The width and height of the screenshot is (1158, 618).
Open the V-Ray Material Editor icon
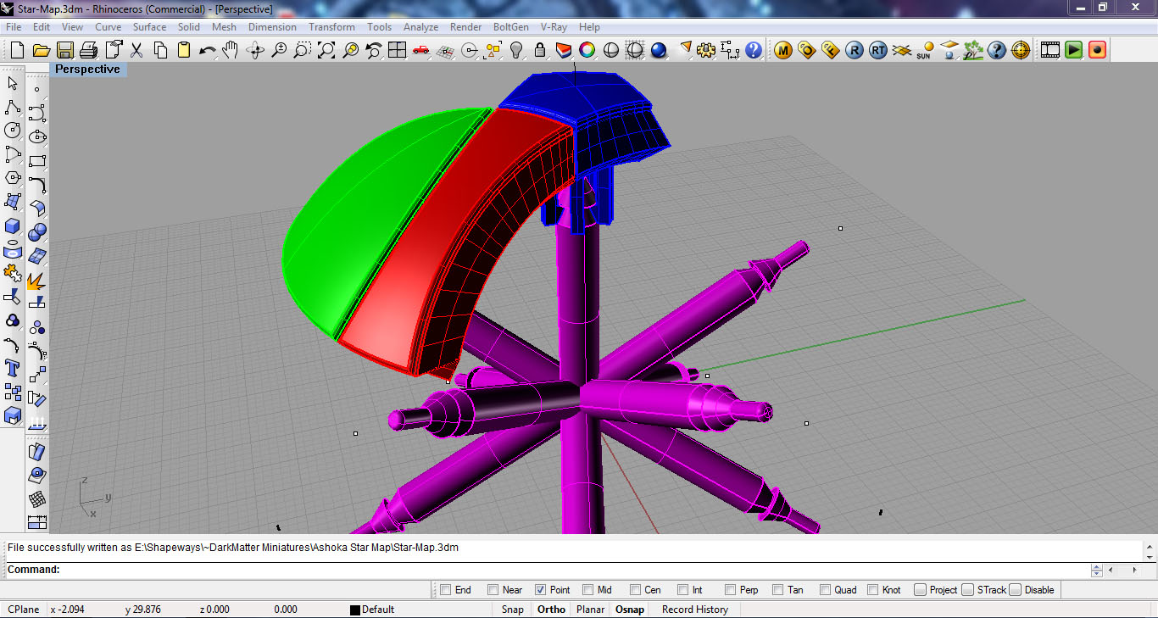tap(782, 51)
